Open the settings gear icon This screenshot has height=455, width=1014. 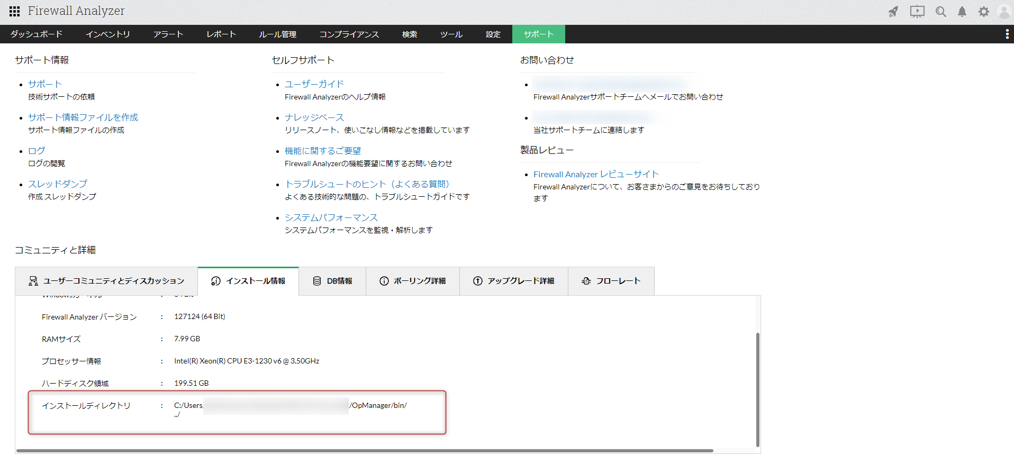(983, 12)
